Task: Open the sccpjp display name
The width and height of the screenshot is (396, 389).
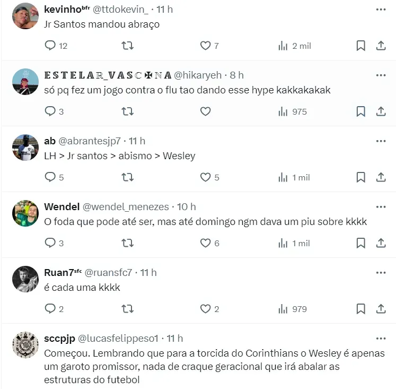Action: 59,339
